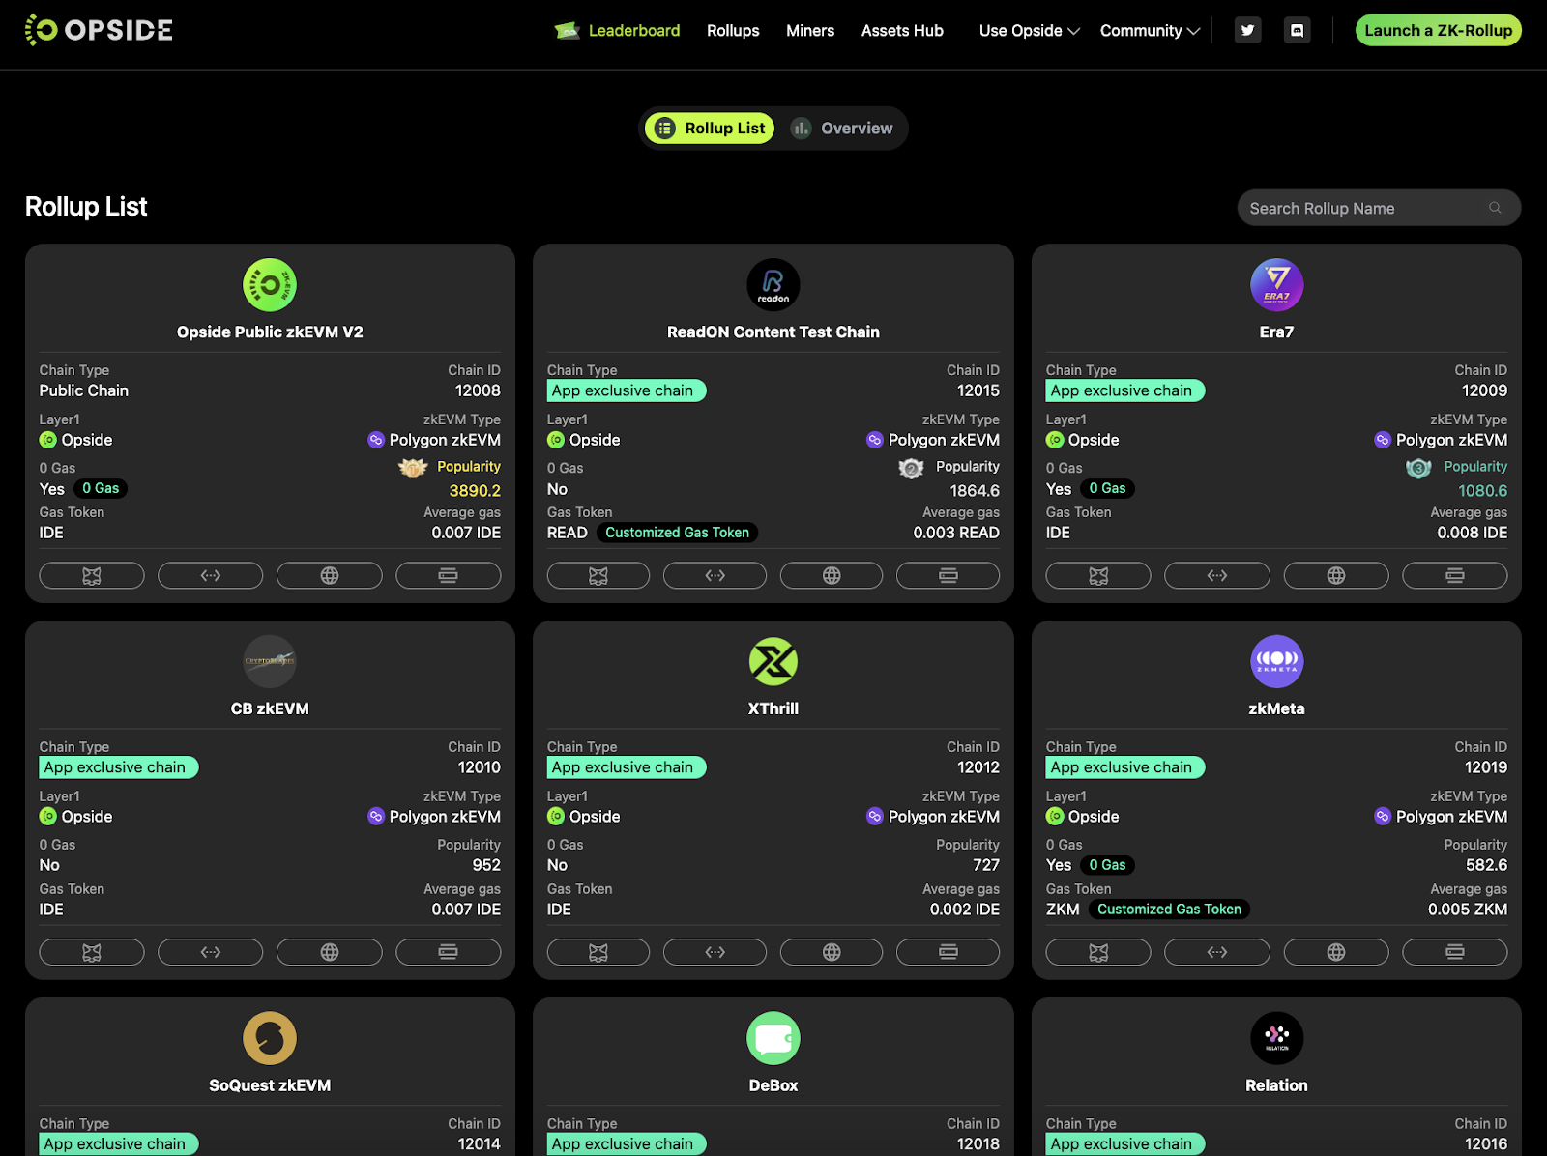Screen dimensions: 1547x1156
Task: Click Opside Public zkEVM V2 logo
Action: pos(270,285)
